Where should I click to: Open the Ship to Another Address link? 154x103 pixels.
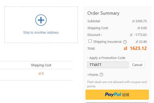(x=41, y=32)
